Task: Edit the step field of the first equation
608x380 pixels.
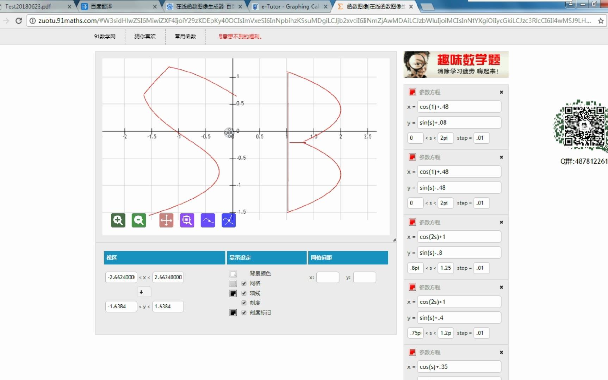Action: [x=482, y=138]
